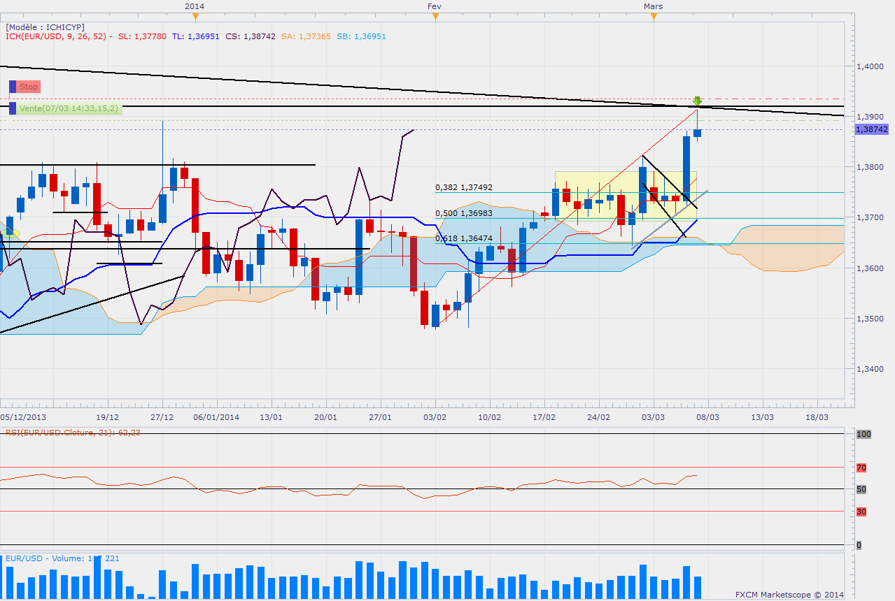Screen dimensions: 895x601
Task: Click the SB: 1,36951 legend value
Action: coord(361,36)
